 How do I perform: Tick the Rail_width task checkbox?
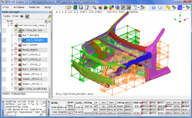tap(16, 44)
